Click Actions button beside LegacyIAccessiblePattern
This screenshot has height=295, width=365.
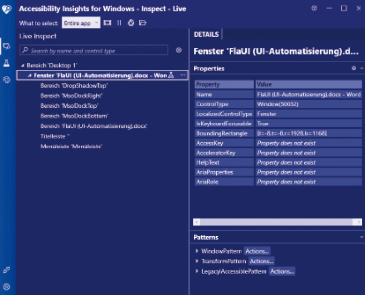tap(282, 271)
